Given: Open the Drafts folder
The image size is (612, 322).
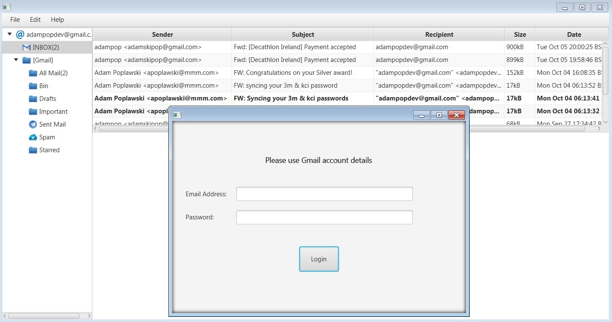Looking at the screenshot, I should coord(47,99).
